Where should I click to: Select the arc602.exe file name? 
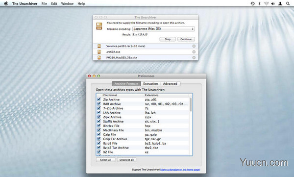[113, 52]
